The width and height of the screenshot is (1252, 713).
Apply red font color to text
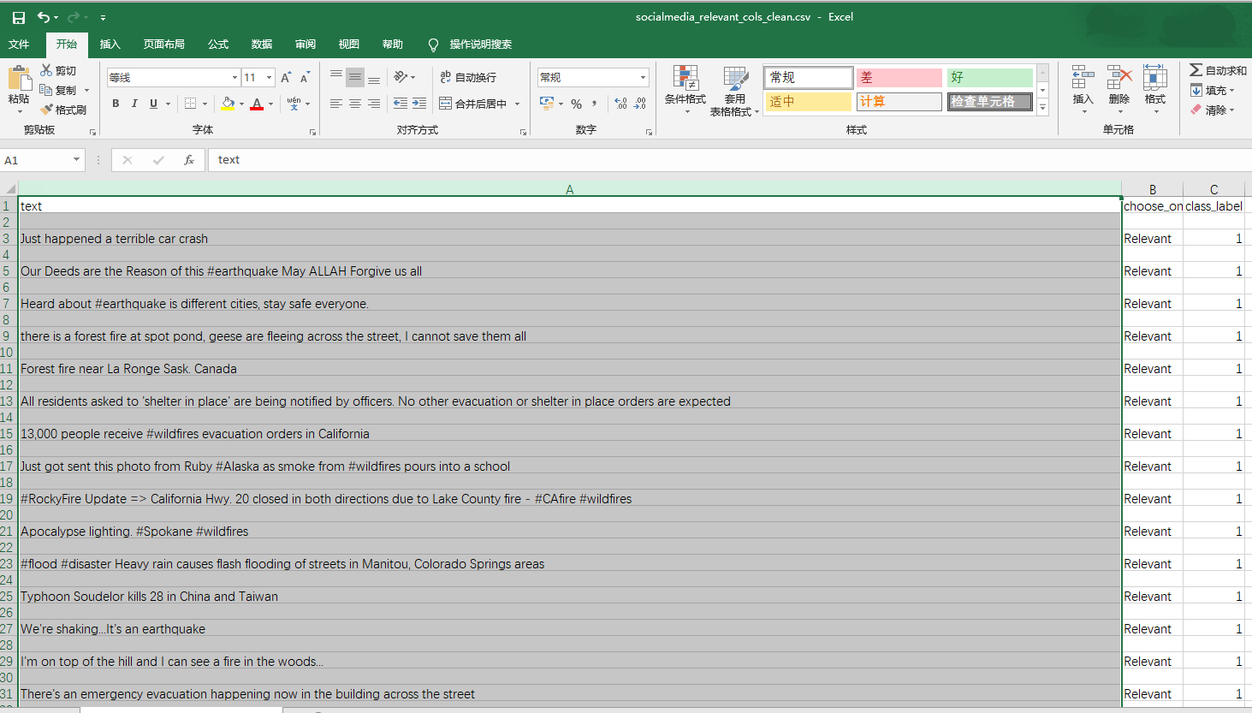click(257, 104)
